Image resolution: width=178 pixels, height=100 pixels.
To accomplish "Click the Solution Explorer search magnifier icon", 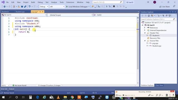I will coord(174,19).
